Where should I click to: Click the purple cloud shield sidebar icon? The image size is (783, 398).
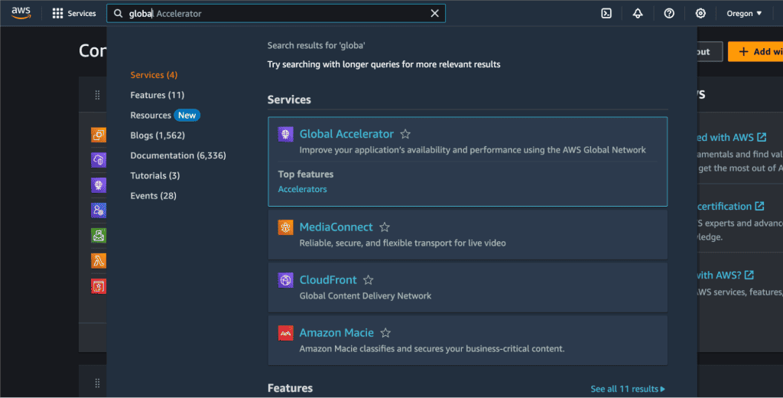coord(99,160)
